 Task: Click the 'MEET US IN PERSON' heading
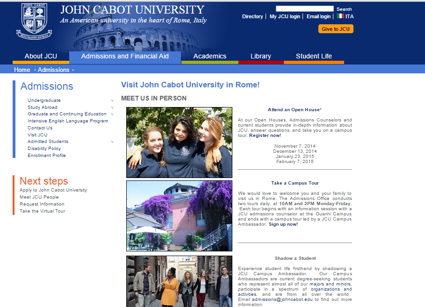[x=154, y=98]
